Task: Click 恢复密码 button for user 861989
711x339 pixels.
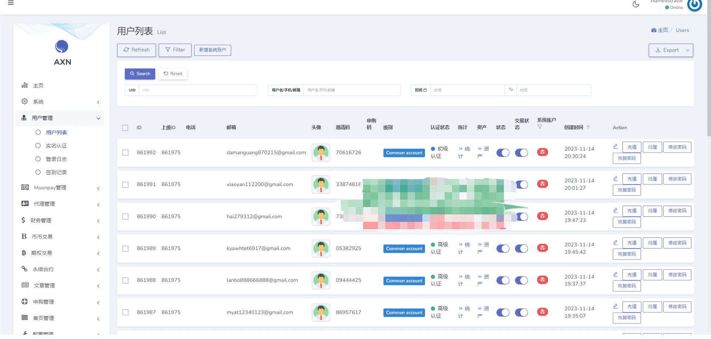Action: coord(627,254)
